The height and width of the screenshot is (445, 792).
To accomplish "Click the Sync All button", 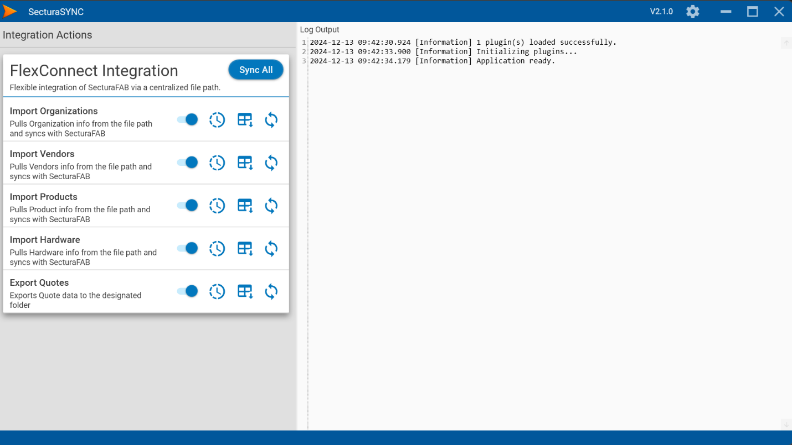I will point(256,70).
